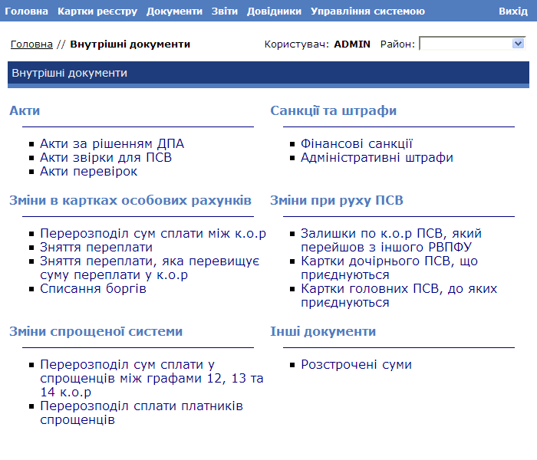This screenshot has width=537, height=460.
Task: Click Зміни в картках особових рахунків heading
Action: tap(130, 201)
